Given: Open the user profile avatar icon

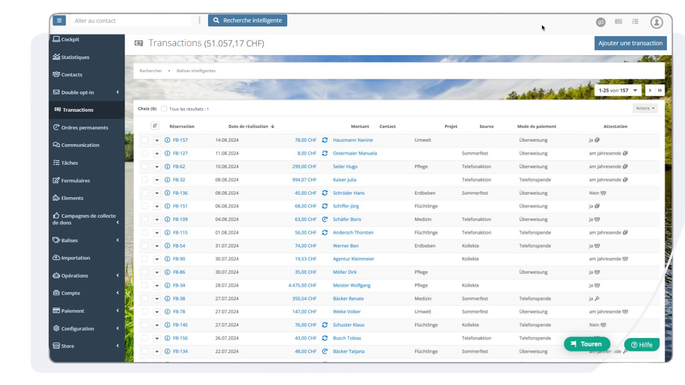Looking at the screenshot, I should [x=657, y=22].
